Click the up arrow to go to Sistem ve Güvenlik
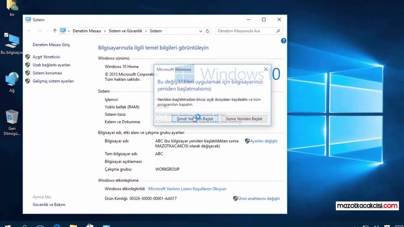404x227 pixels. tap(54, 31)
